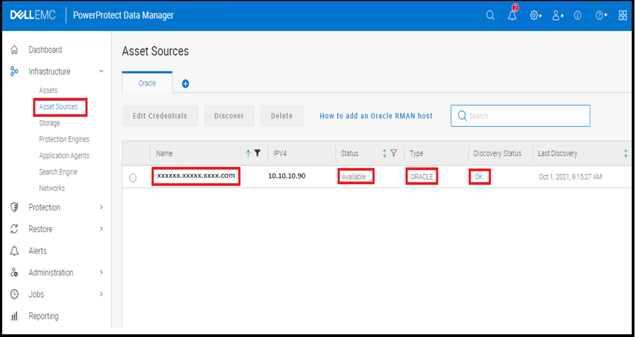This screenshot has height=337, width=635.
Task: Click the blue plus add-tab icon
Action: [x=185, y=84]
